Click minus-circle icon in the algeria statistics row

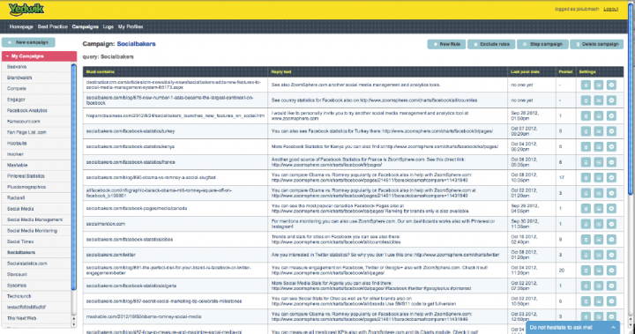(x=611, y=286)
